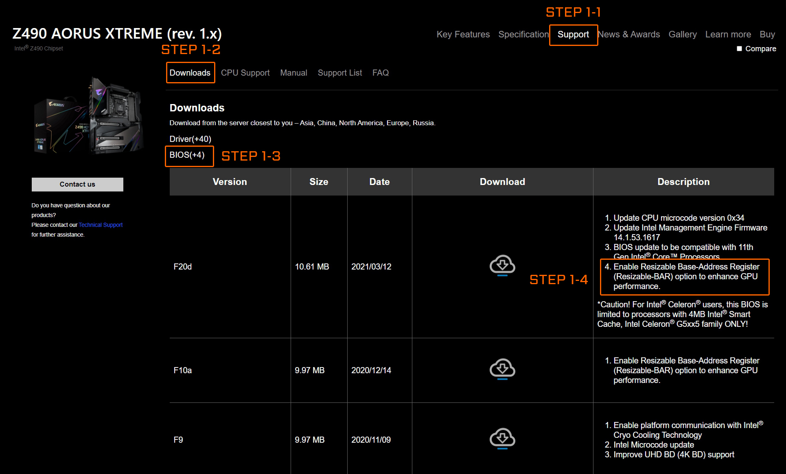The width and height of the screenshot is (786, 474).
Task: Click F10a's Resizable-BAR description text
Action: click(687, 370)
